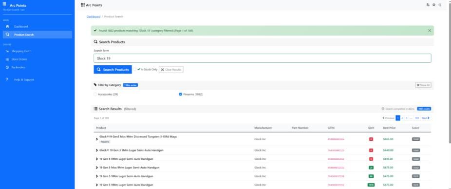The image size is (451, 189).
Task: Toggle the In Stock Only checkbox
Action: [134, 69]
